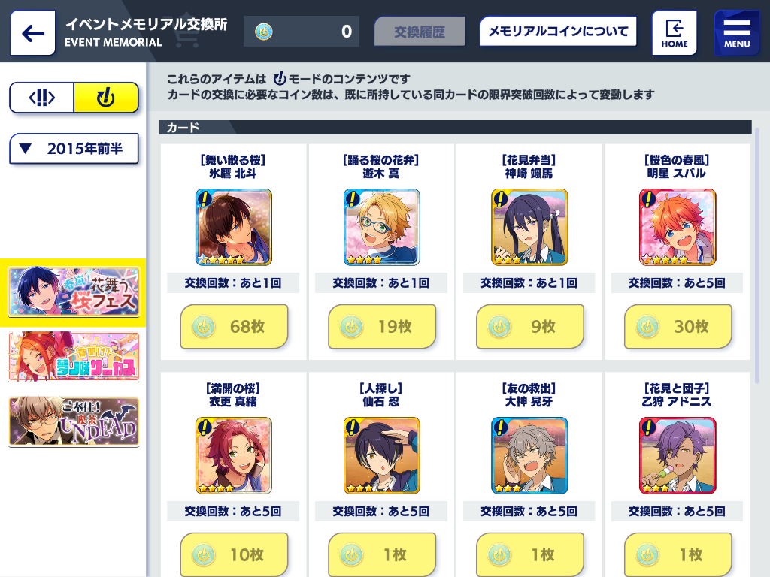Click the back arrow icon
This screenshot has width=770, height=577.
(33, 33)
